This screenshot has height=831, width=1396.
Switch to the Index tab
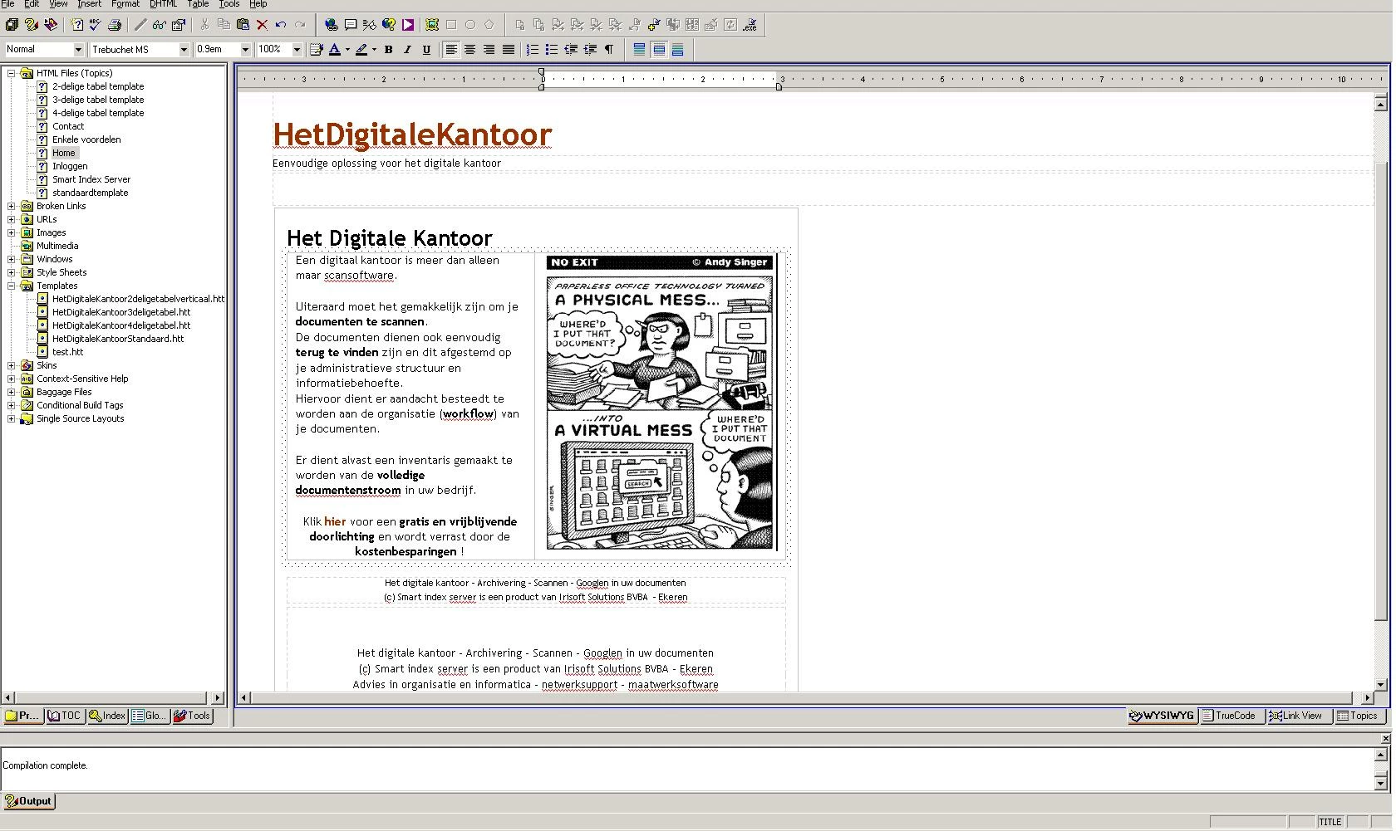pyautogui.click(x=107, y=716)
